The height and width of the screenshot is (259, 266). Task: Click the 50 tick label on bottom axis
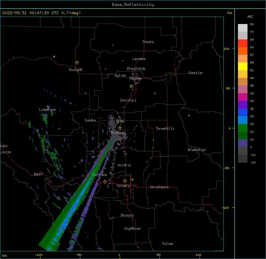point(159,255)
